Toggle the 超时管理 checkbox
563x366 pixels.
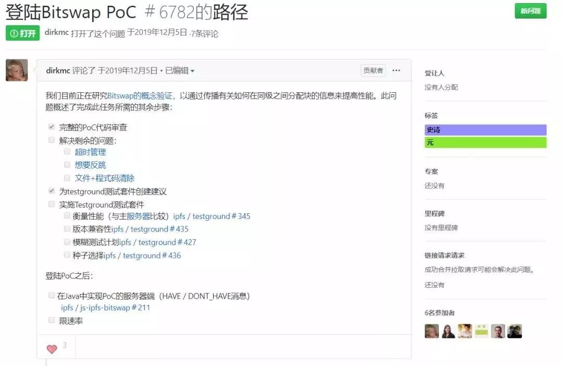(x=67, y=152)
